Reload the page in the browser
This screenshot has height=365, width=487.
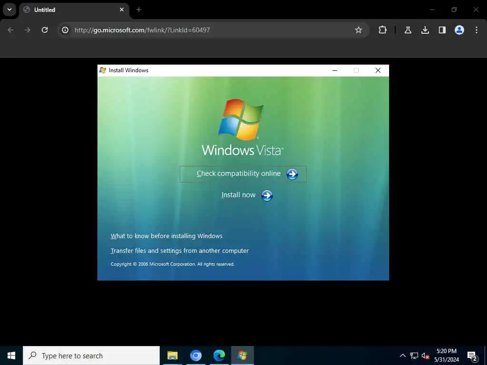point(45,30)
